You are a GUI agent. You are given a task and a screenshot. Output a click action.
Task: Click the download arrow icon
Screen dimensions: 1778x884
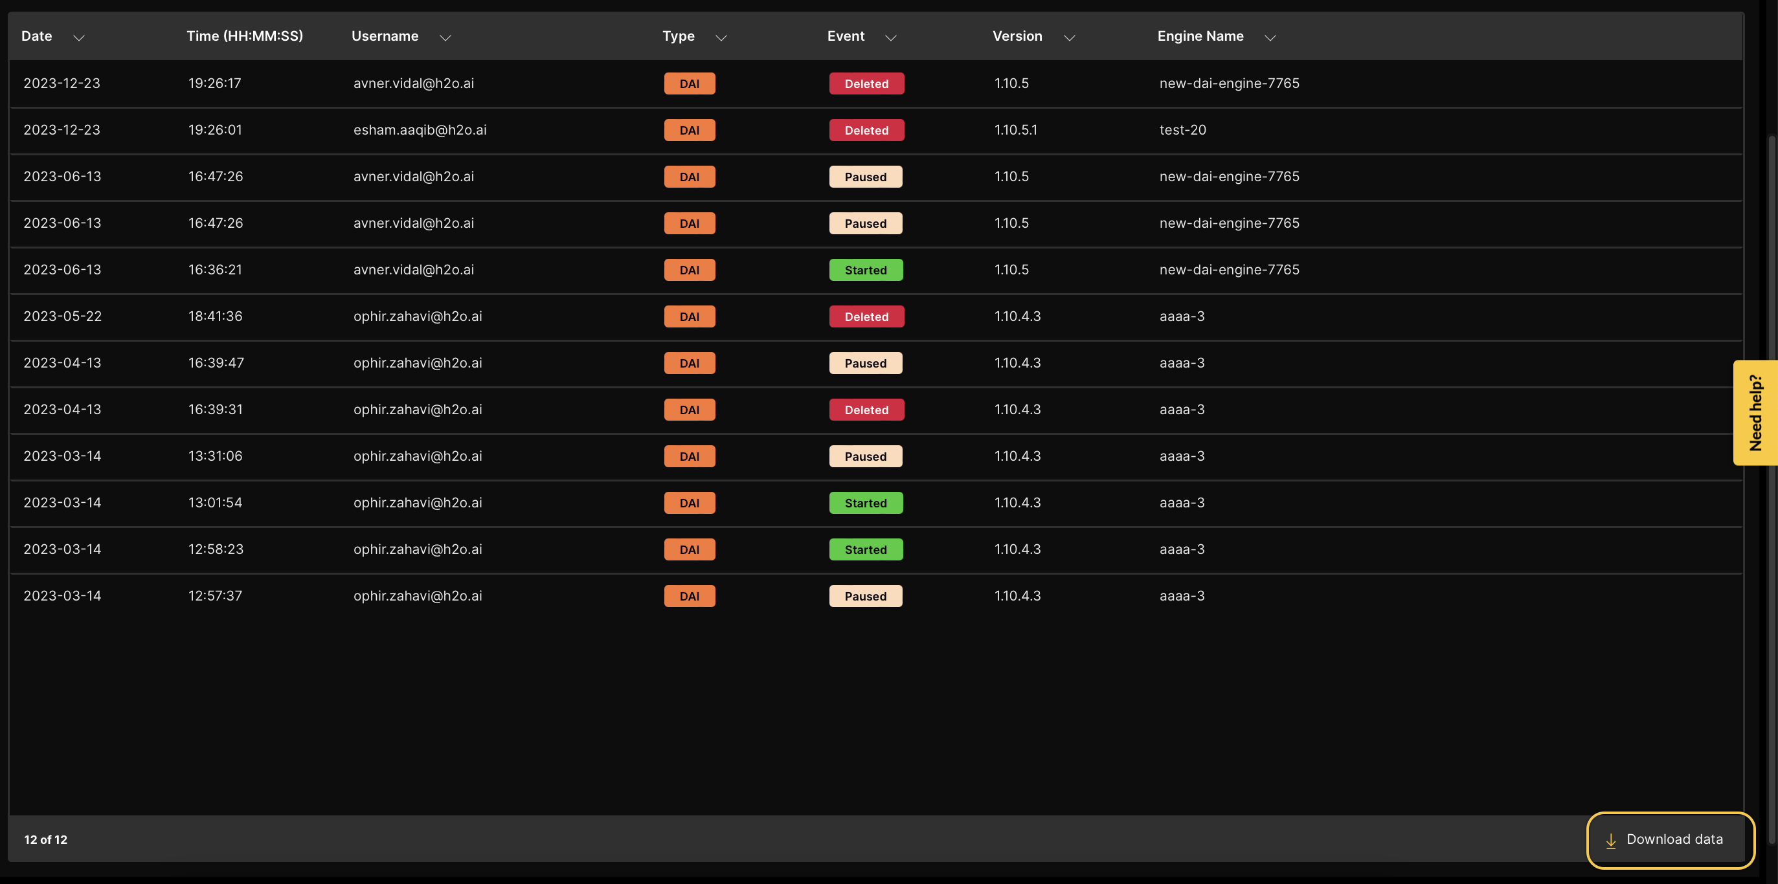tap(1610, 841)
